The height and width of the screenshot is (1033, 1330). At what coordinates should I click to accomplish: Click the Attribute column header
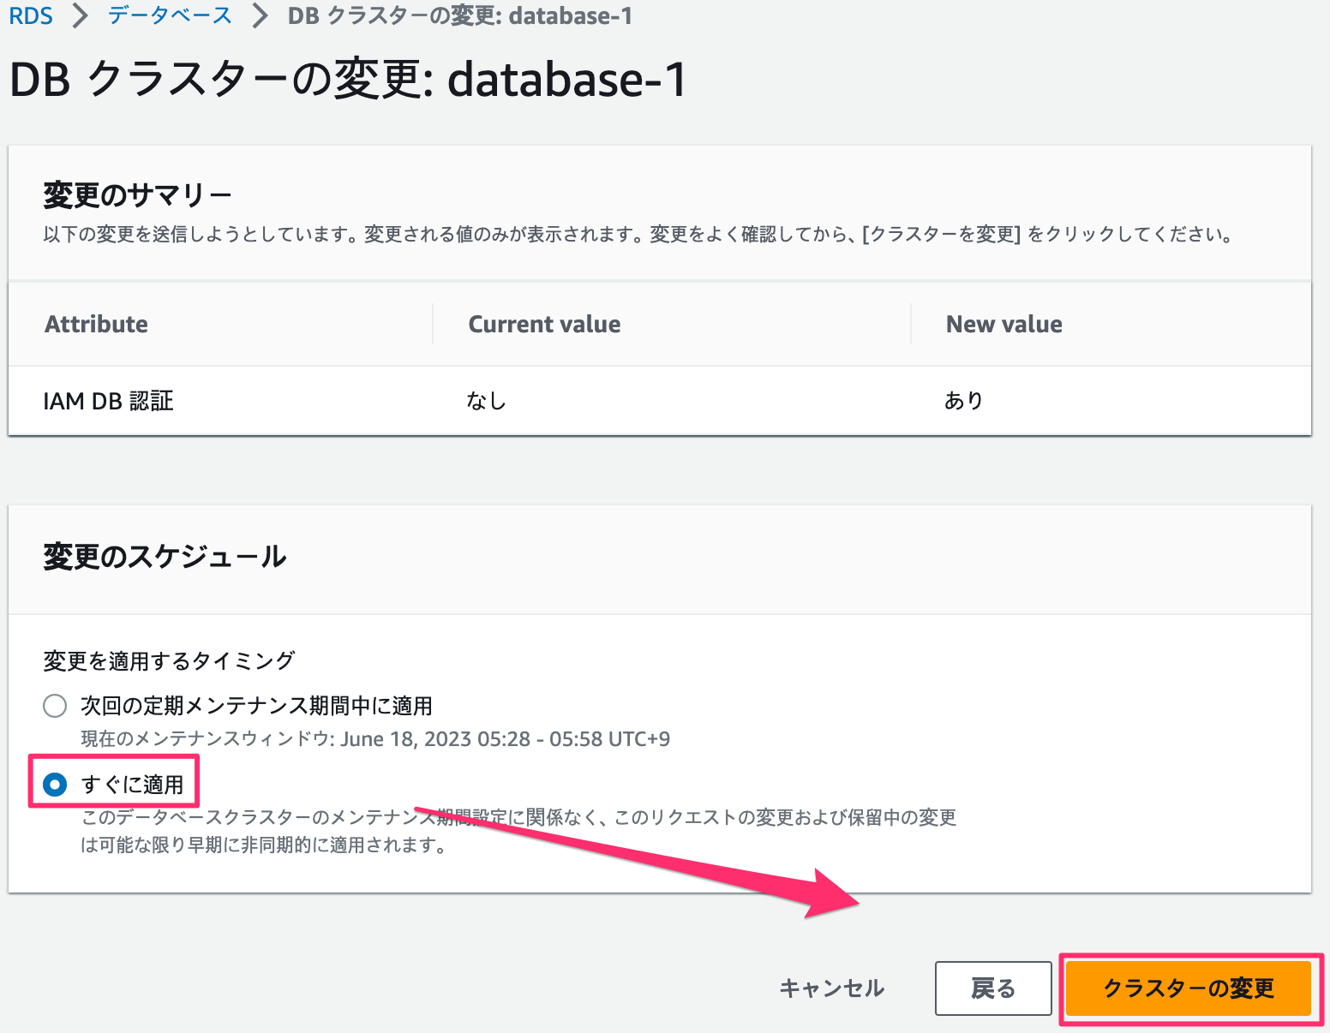coord(96,324)
